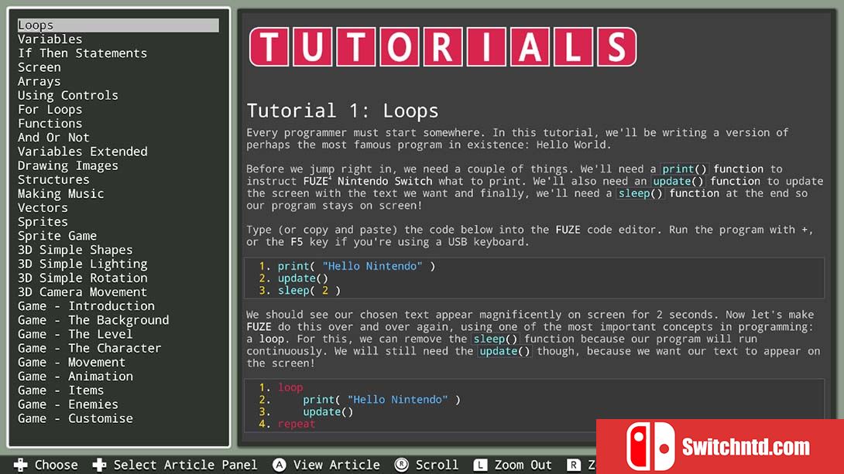844x474 pixels.
Task: Open the Arrays tutorial
Action: tap(39, 81)
